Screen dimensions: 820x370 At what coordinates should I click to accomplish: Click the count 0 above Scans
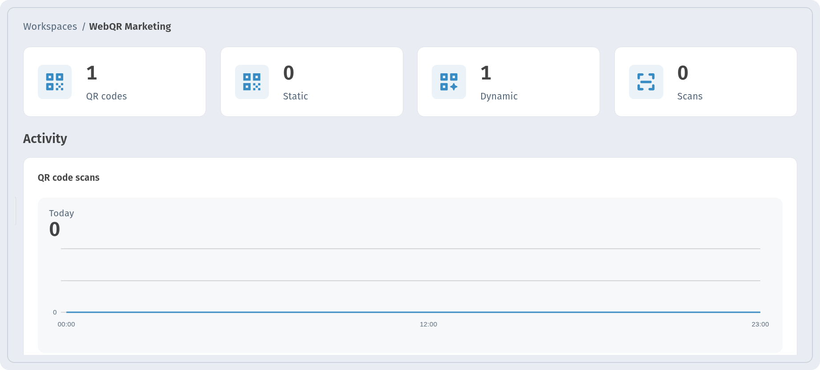click(683, 73)
